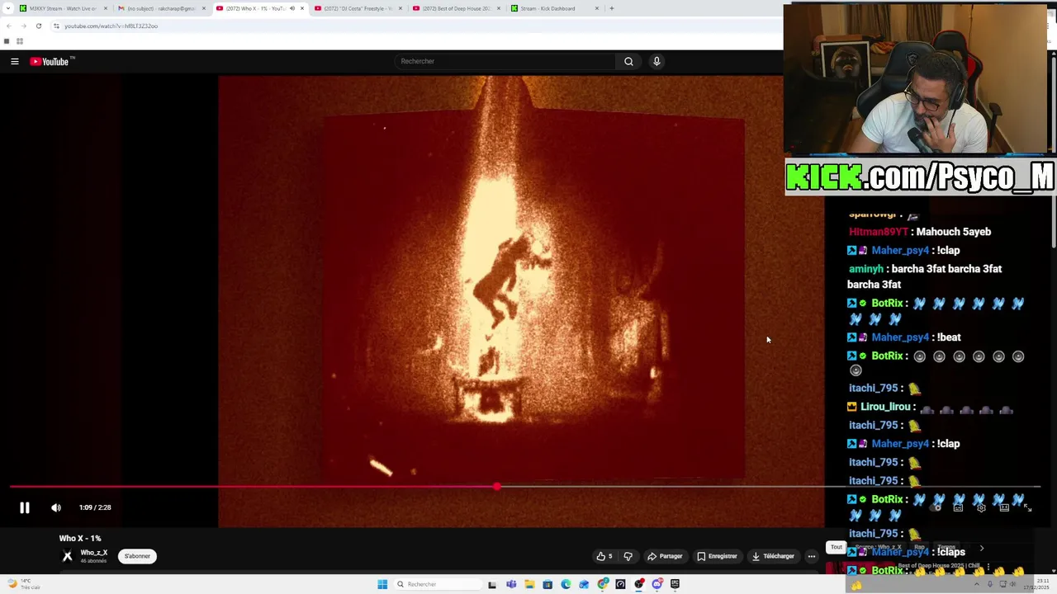Open a new browser tab

(x=612, y=8)
